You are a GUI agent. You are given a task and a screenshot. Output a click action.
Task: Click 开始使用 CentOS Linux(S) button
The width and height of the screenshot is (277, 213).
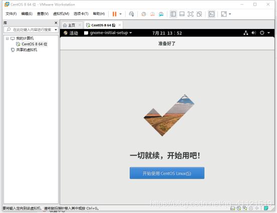167,173
